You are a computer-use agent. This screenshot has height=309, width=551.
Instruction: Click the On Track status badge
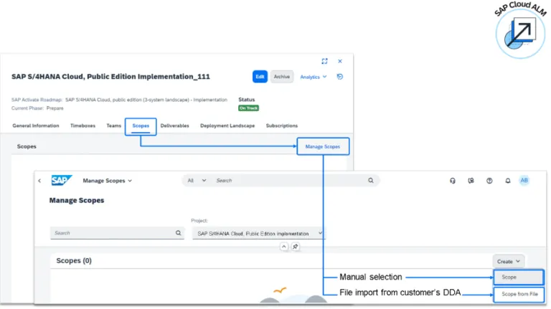click(248, 108)
